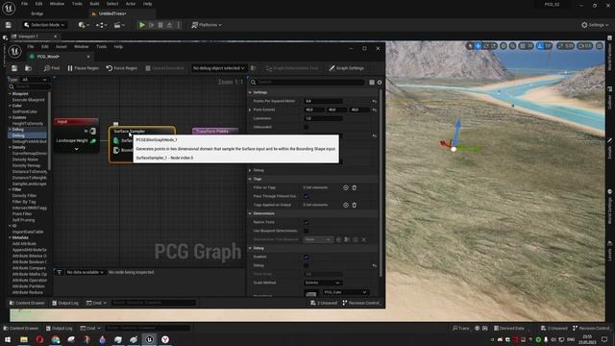Open Find in the PCG graph toolbar
The width and height of the screenshot is (615, 346).
pyautogui.click(x=52, y=68)
